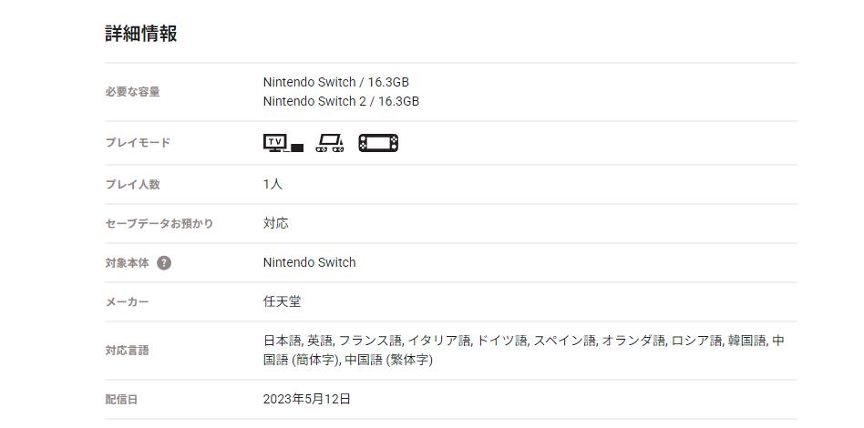The image size is (864, 428).
Task: Click the handheld mode icon
Action: (378, 143)
